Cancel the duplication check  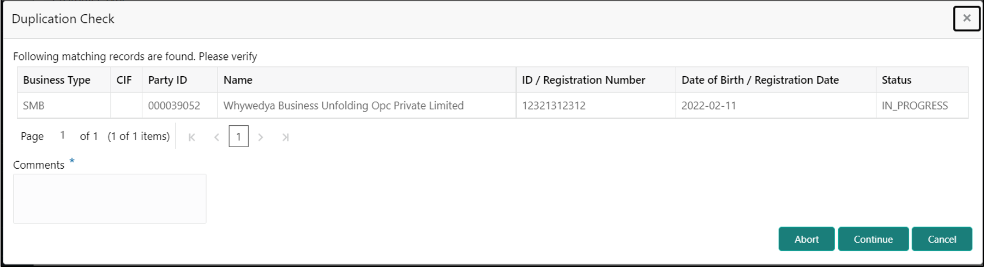click(941, 239)
